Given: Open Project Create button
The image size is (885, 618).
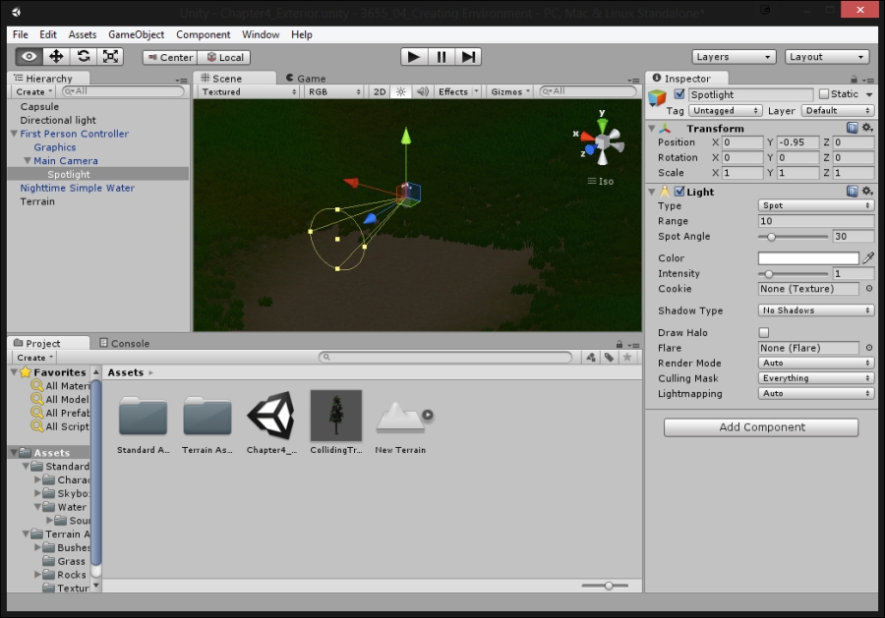Looking at the screenshot, I should pos(35,358).
